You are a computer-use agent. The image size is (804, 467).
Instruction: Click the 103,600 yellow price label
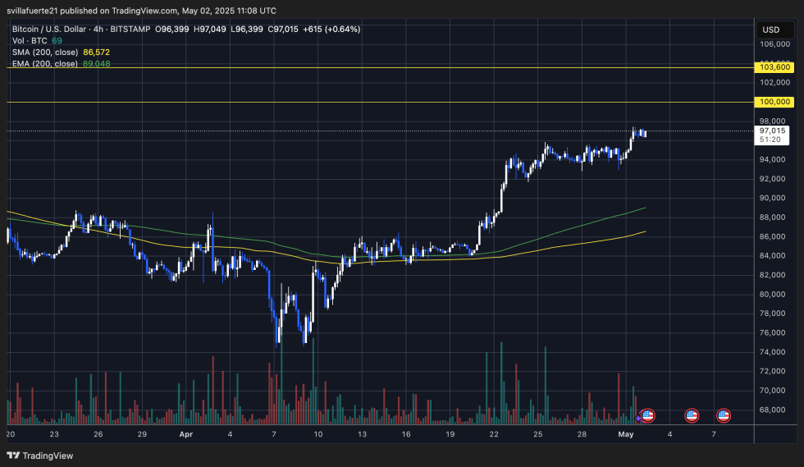[774, 67]
